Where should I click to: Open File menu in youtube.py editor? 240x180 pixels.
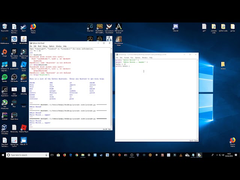tap(117, 58)
